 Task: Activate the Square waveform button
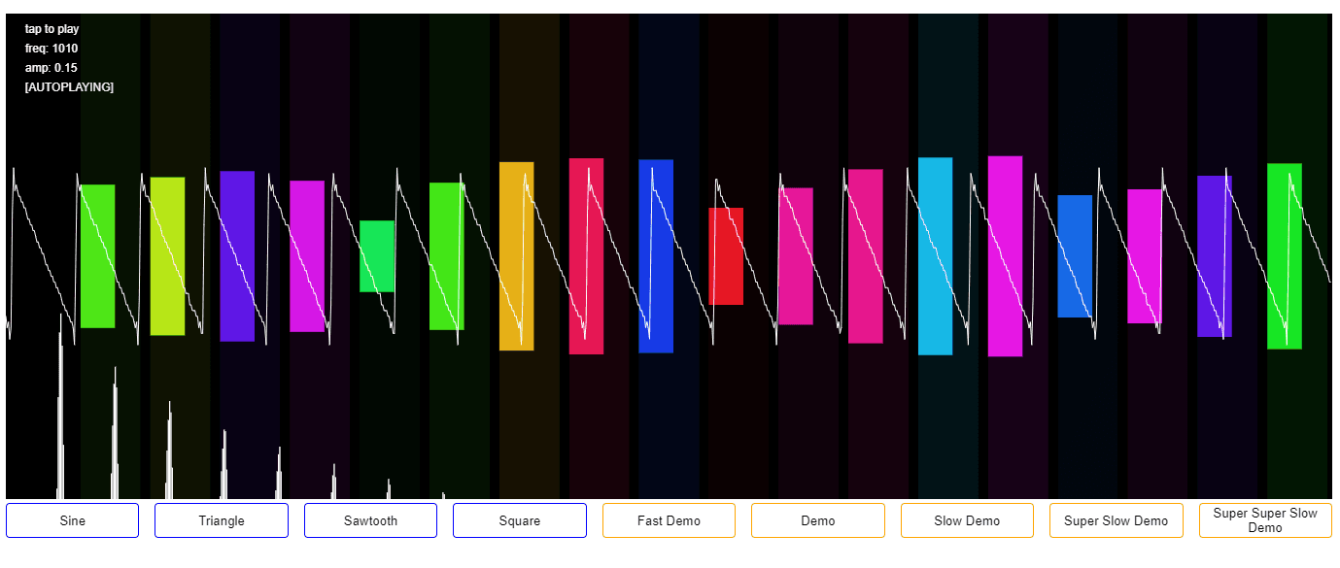point(520,520)
